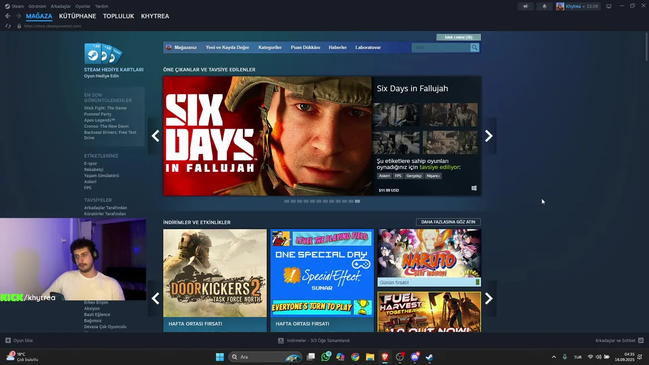Switch to the TOPLULUK tab
The image size is (649, 365).
(x=119, y=16)
